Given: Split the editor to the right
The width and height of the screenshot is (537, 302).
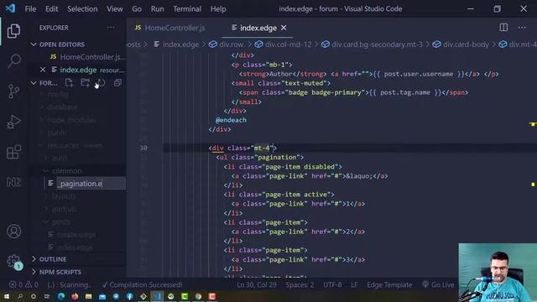Looking at the screenshot, I should [503, 28].
